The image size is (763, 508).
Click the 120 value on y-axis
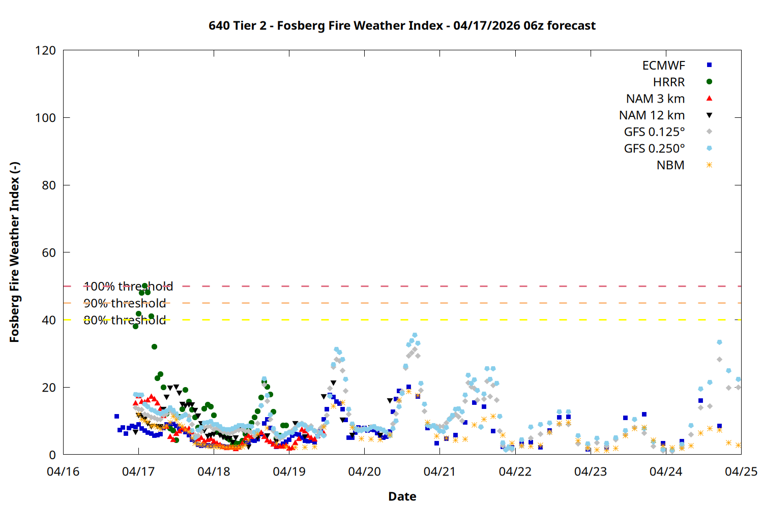(45, 50)
